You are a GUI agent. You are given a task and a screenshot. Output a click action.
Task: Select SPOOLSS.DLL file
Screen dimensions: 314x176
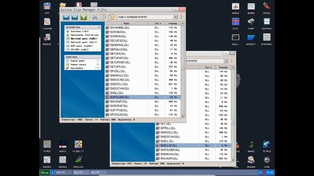[x=143, y=115]
